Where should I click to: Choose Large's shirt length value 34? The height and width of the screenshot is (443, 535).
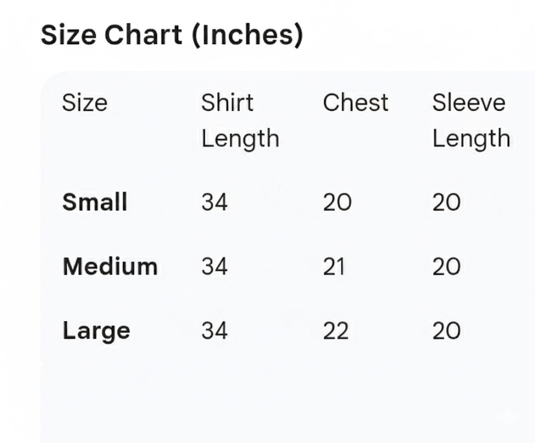[215, 331]
